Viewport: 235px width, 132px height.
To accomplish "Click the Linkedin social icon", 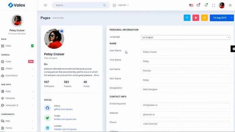I will tap(47, 128).
